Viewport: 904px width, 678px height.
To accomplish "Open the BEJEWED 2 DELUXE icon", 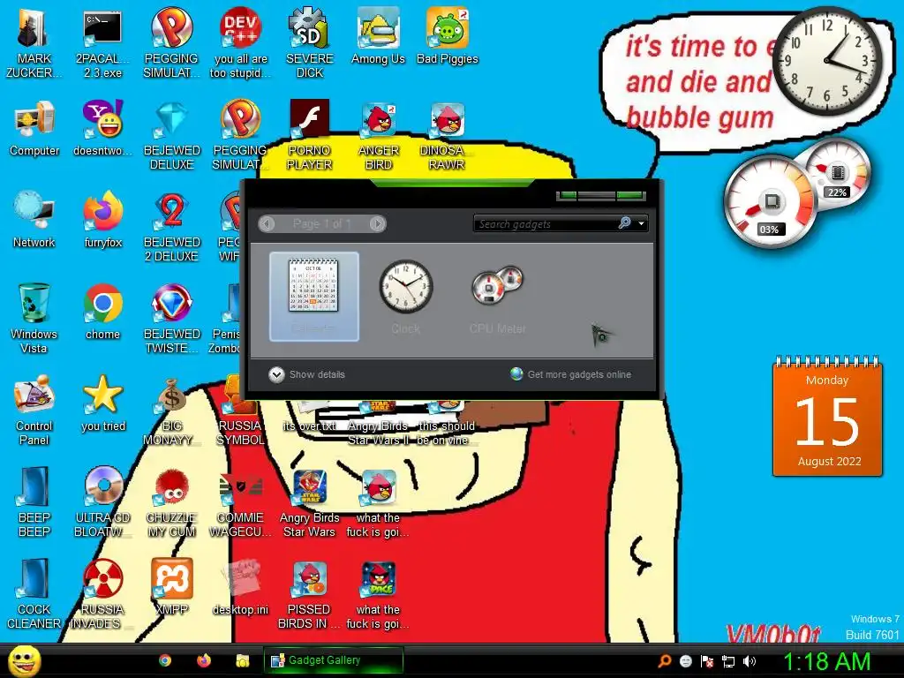I will (172, 227).
